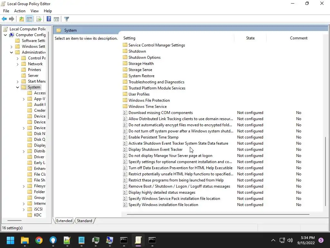Select KDC folder in the tree

pos(38,215)
